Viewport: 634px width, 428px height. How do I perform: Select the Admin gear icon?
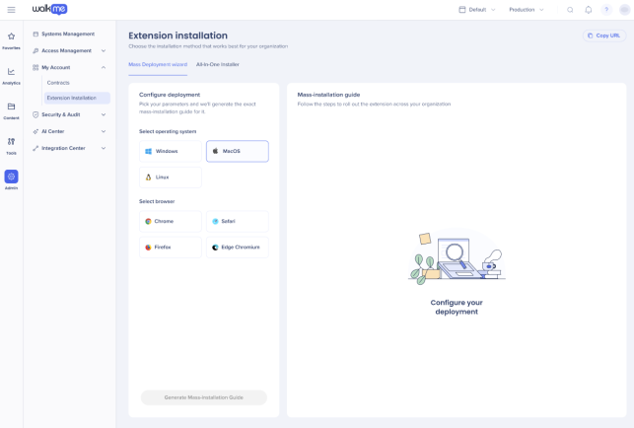(x=11, y=177)
